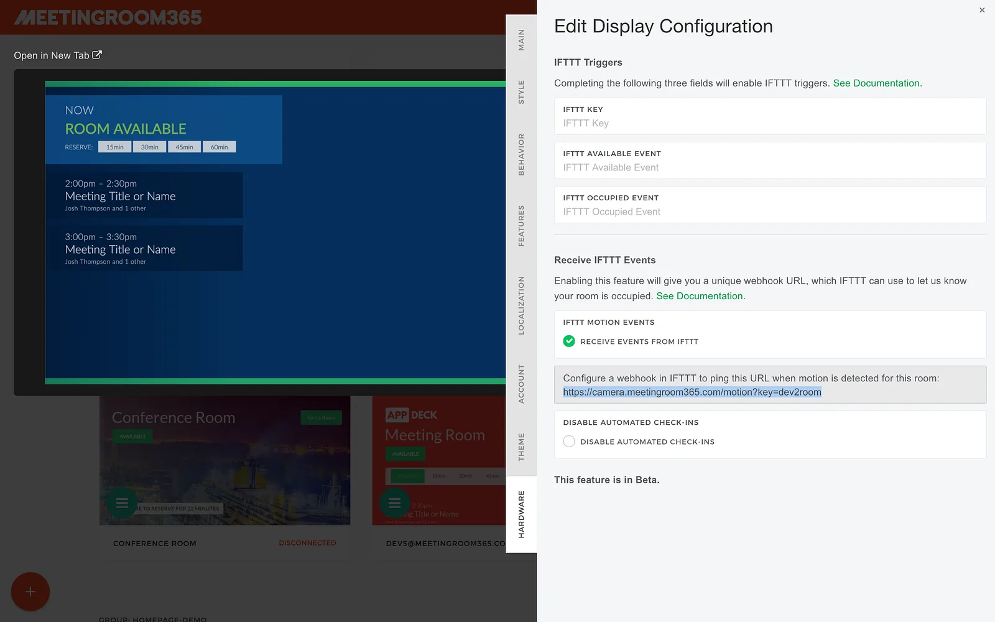Click the GROUP: HOMEPAGE-DEMO label
Screen dimensions: 995x622
[153, 619]
